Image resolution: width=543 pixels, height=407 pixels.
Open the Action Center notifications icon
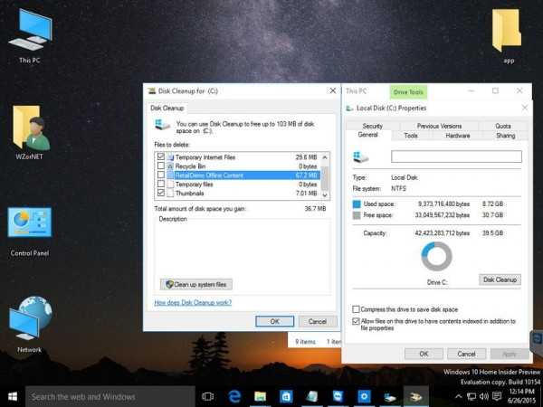pyautogui.click(x=497, y=397)
